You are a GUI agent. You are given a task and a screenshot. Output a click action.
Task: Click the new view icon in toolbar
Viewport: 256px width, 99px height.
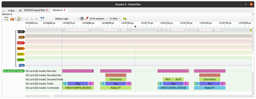coord(6,19)
